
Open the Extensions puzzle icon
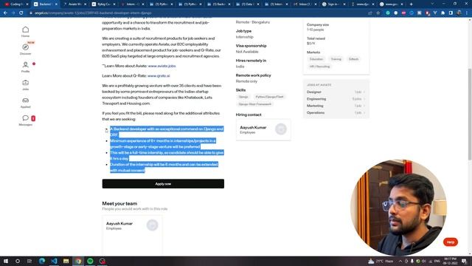(442, 13)
